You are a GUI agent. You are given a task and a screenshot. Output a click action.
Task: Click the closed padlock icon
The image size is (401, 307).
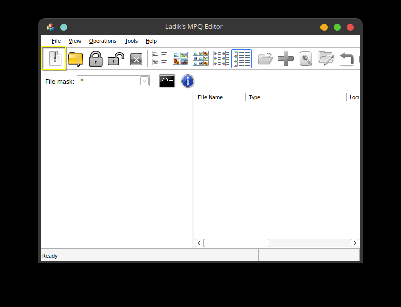[96, 59]
